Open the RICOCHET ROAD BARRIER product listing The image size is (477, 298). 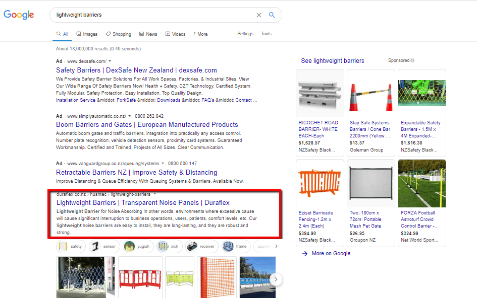click(x=318, y=129)
